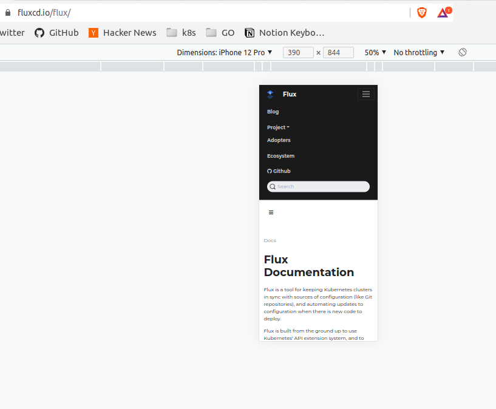Open the Hacker News bookmark
The width and height of the screenshot is (496, 409).
(x=122, y=33)
